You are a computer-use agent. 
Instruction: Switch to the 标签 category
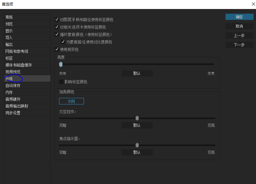(27, 58)
